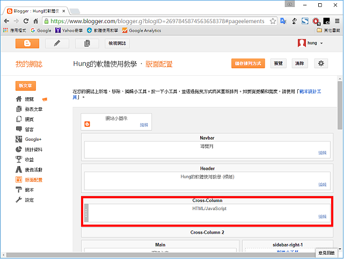Select 版面配置 layout in sidebar
Screen dimensions: 344x259
34,180
